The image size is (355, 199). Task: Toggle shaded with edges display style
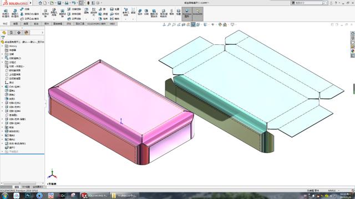point(193,24)
